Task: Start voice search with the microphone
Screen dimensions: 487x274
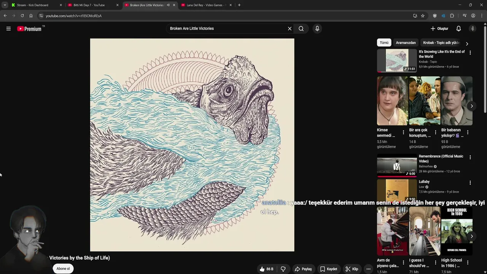Action: point(317,29)
